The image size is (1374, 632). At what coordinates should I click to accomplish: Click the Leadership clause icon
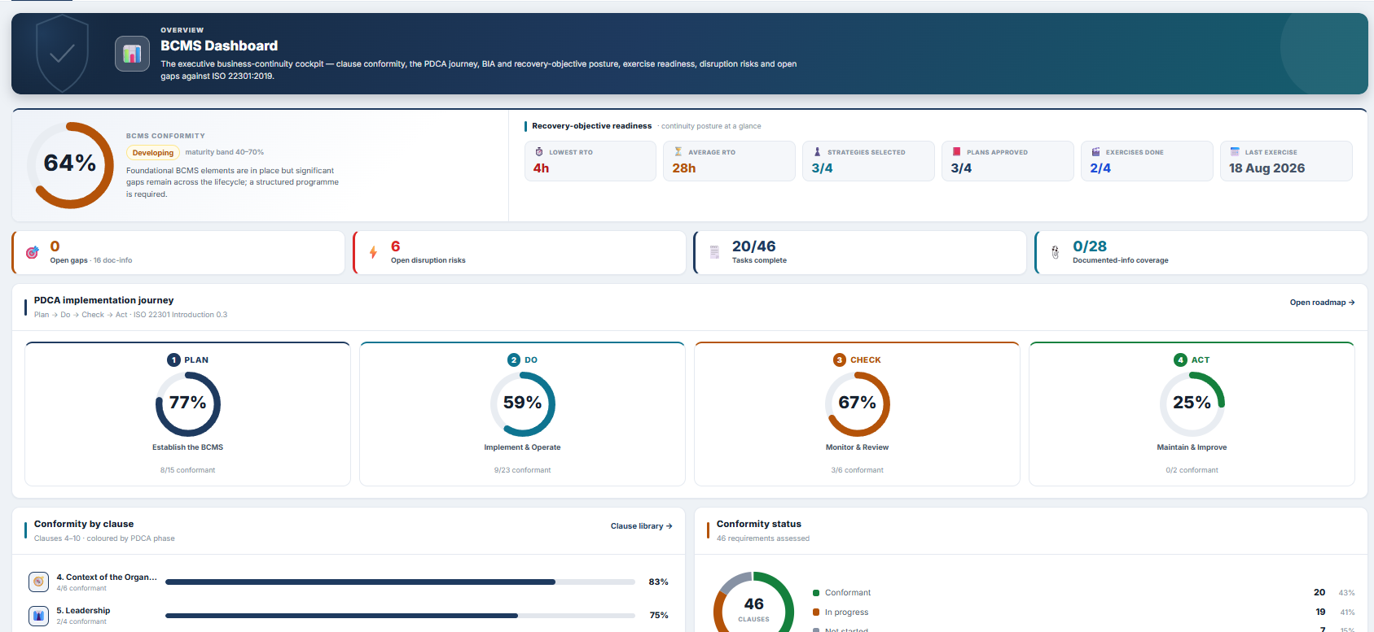coord(39,616)
